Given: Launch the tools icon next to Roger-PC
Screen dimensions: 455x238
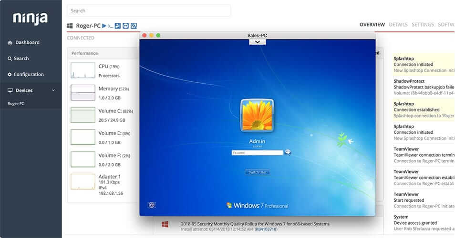Looking at the screenshot, I should (x=117, y=26).
